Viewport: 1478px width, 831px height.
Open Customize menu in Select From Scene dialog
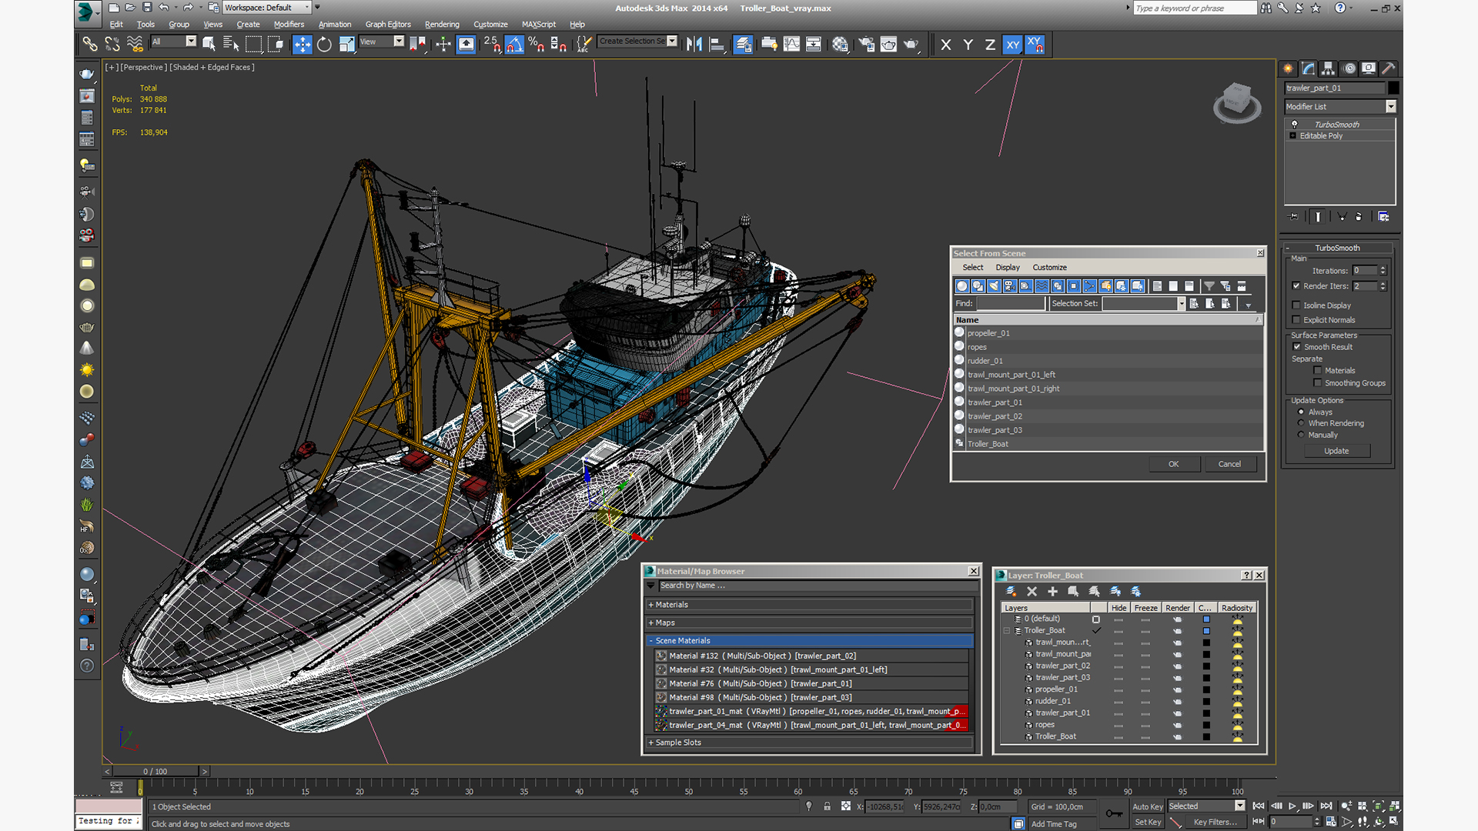pyautogui.click(x=1049, y=268)
